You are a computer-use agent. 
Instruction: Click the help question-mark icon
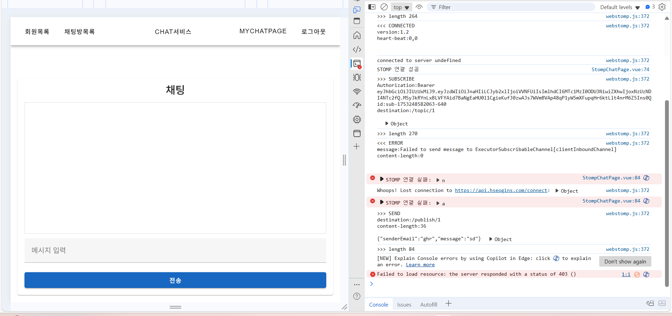pos(357,296)
